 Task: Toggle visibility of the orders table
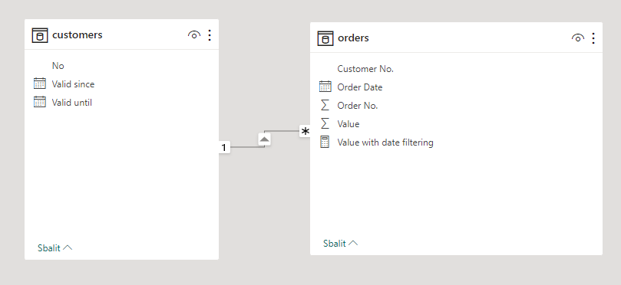pyautogui.click(x=578, y=38)
